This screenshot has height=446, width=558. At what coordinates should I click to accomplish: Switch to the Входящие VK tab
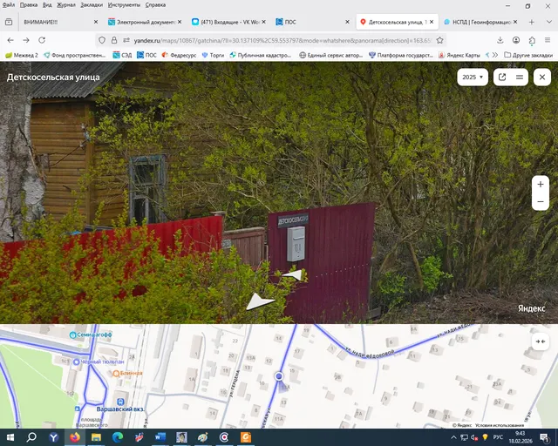coord(228,22)
